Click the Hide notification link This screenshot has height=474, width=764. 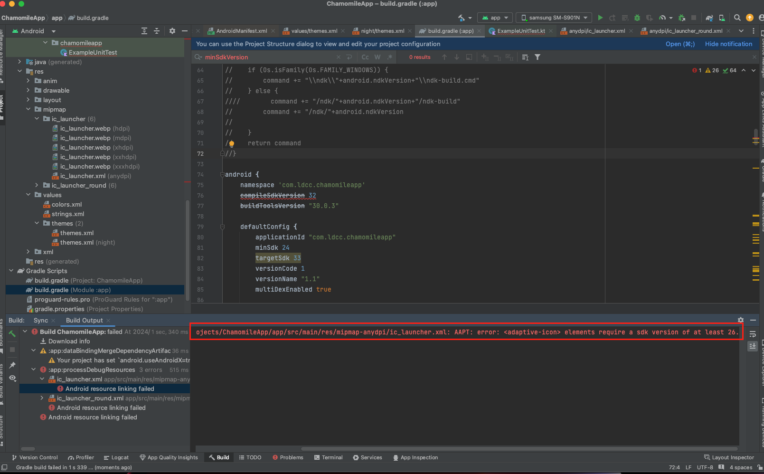728,44
